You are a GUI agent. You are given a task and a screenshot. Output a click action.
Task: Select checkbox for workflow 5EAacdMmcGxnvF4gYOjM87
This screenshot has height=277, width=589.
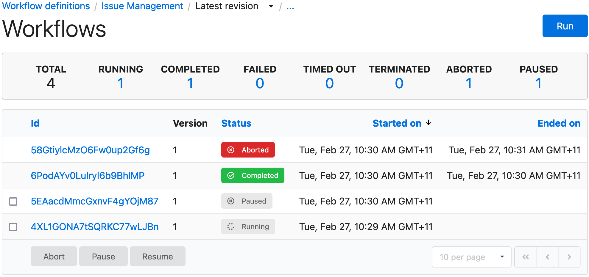tap(13, 201)
